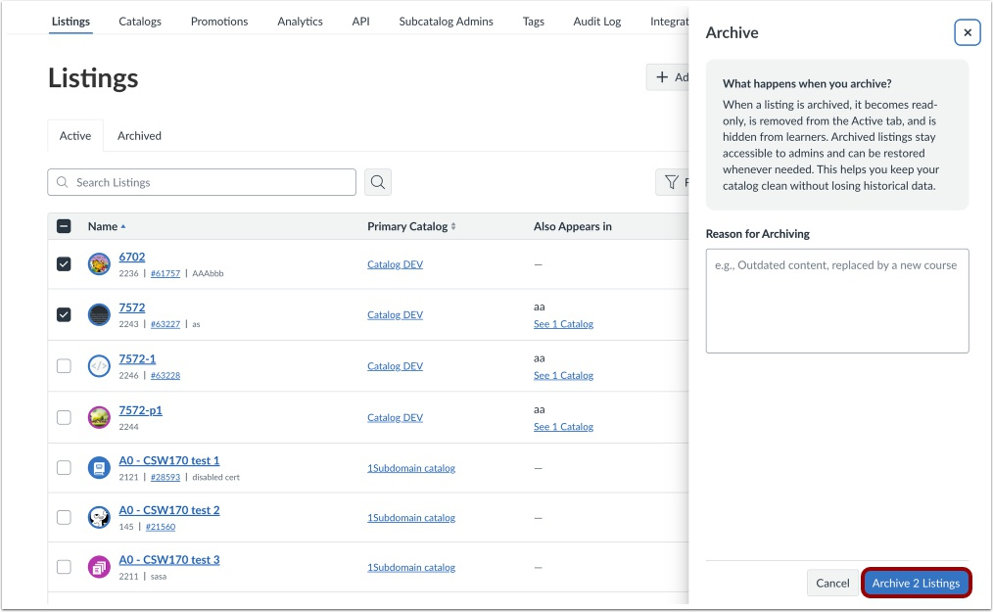Sort by the Primary Catalog column arrows
Screen dimensions: 993x612
tap(453, 225)
